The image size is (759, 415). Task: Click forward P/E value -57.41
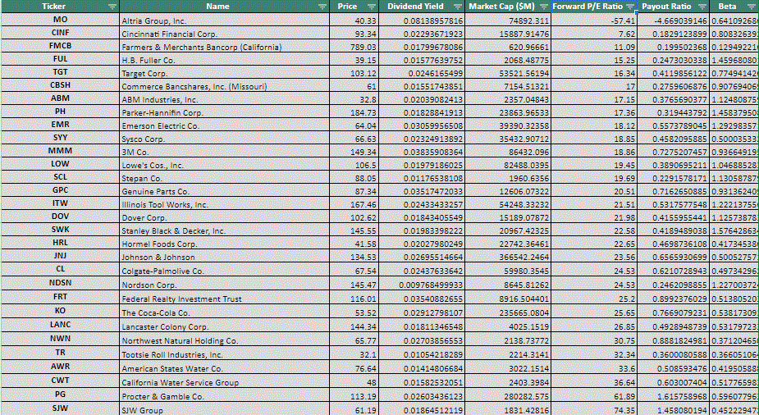pyautogui.click(x=594, y=20)
